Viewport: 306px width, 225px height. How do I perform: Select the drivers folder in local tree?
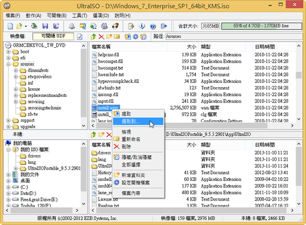tap(34, 156)
